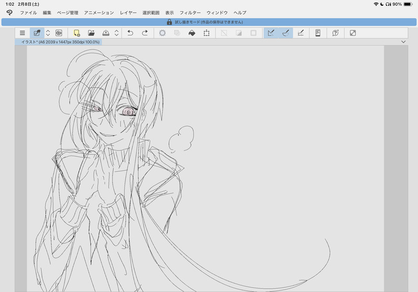
Task: Select the イラスト canvas tab
Action: click(59, 42)
